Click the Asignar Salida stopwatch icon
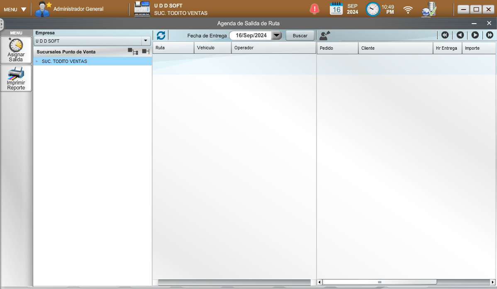The image size is (497, 289). (x=16, y=46)
